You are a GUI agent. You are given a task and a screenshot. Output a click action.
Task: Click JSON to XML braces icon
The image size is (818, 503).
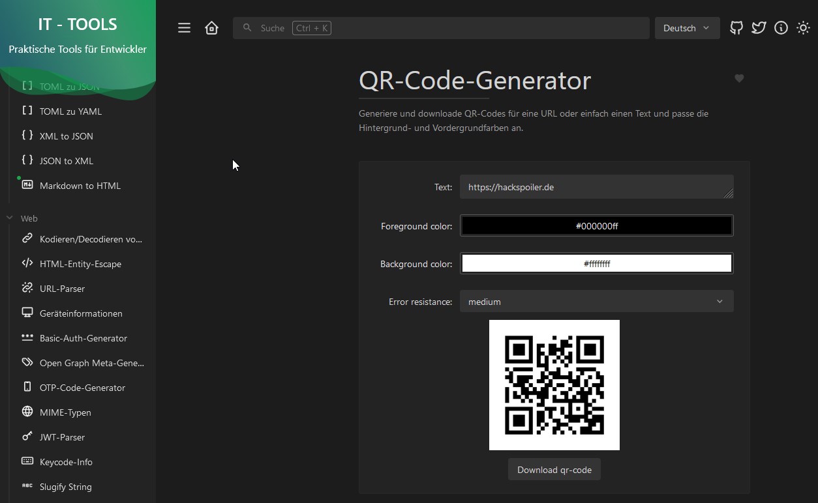coord(27,160)
